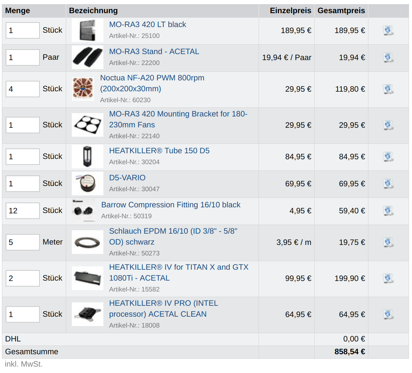This screenshot has height=373, width=412.
Task: Click refresh icon for HEATKILLER IV PRO row
Action: (x=388, y=314)
